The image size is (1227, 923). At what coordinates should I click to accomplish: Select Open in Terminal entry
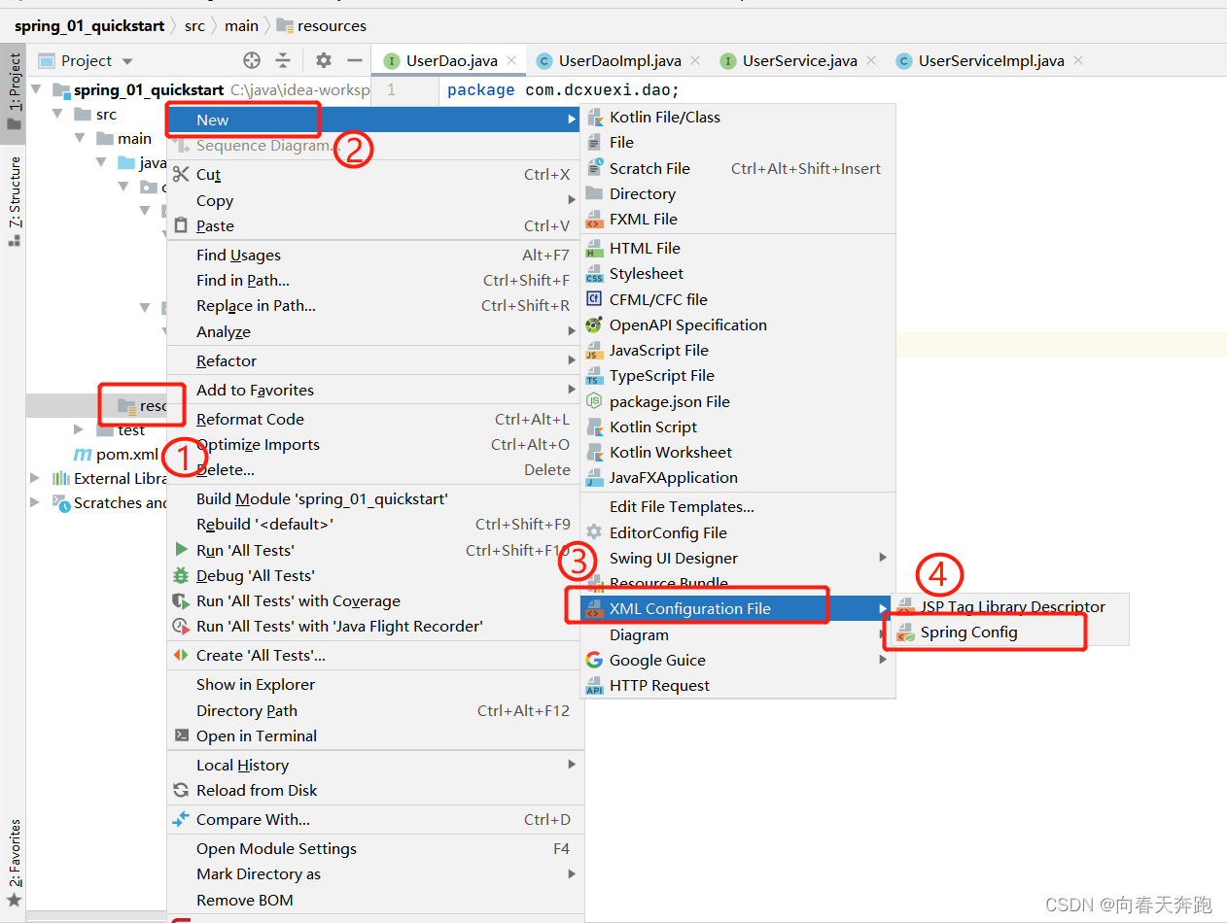tap(374, 735)
